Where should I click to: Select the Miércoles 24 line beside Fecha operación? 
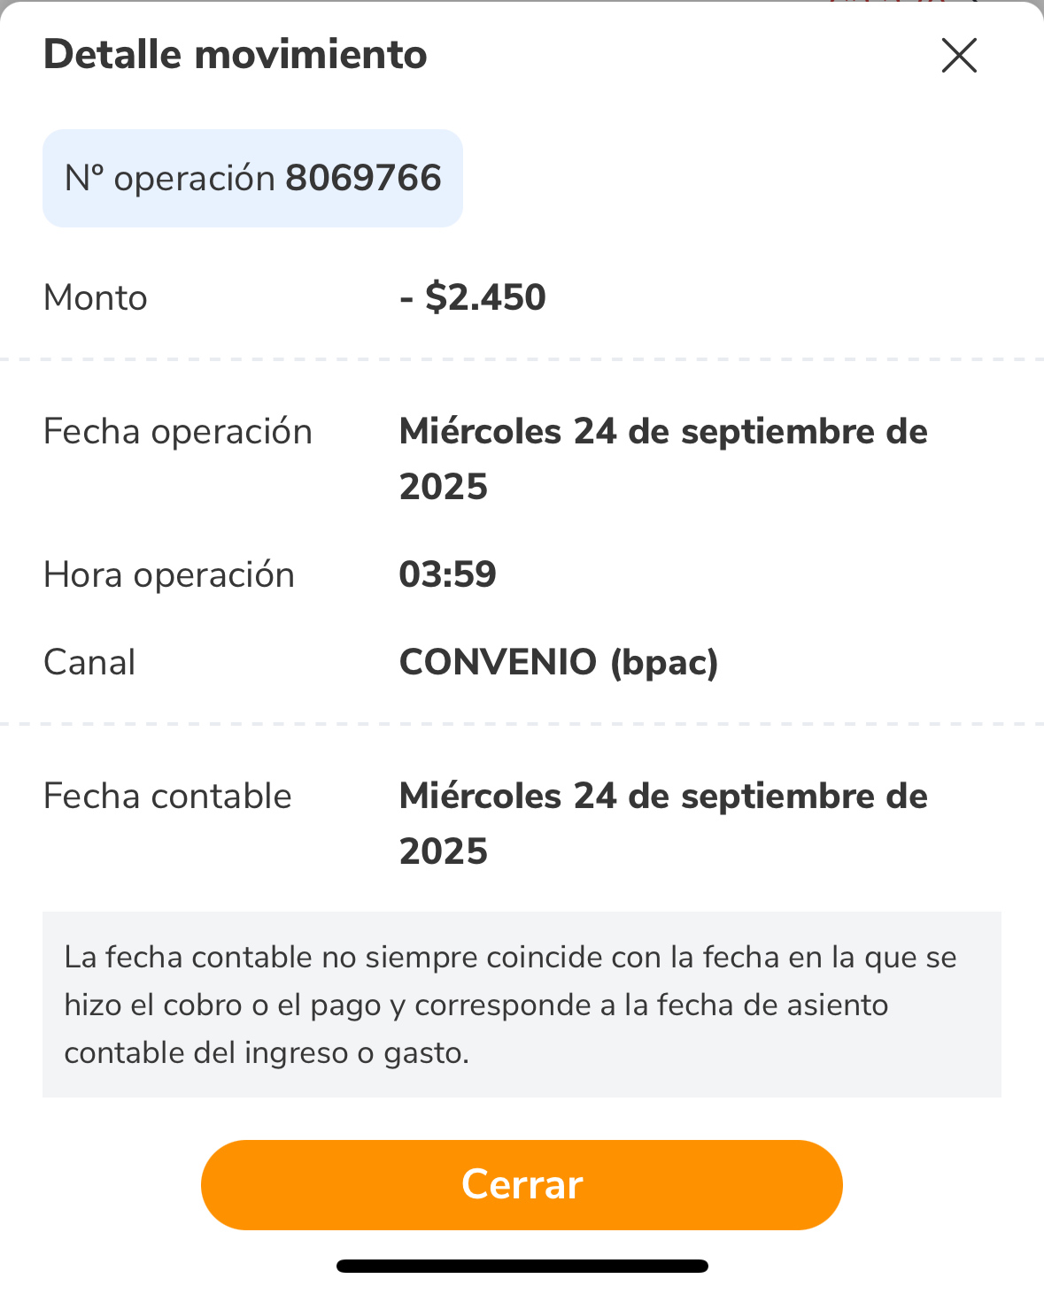(663, 432)
